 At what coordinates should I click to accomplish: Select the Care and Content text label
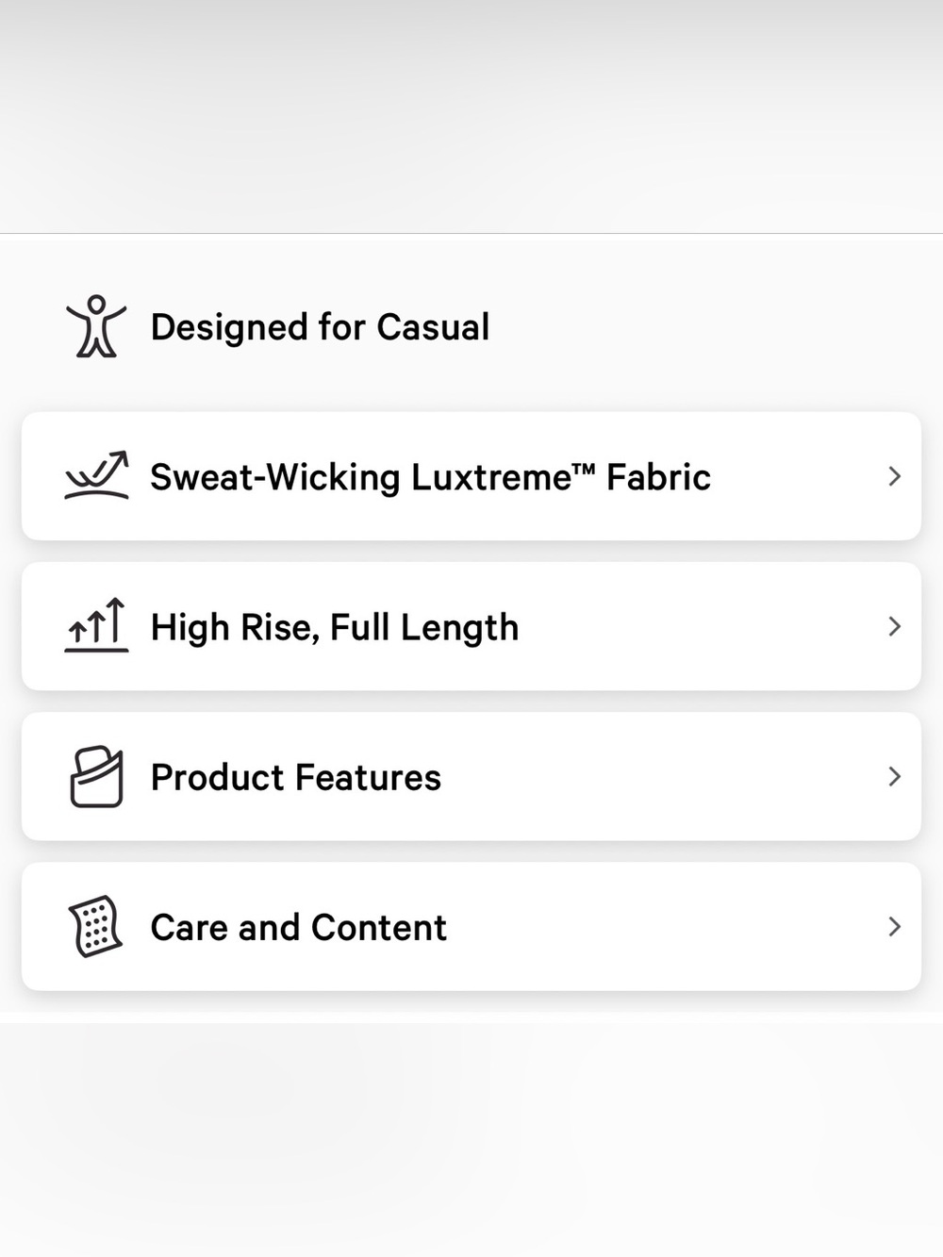(299, 927)
